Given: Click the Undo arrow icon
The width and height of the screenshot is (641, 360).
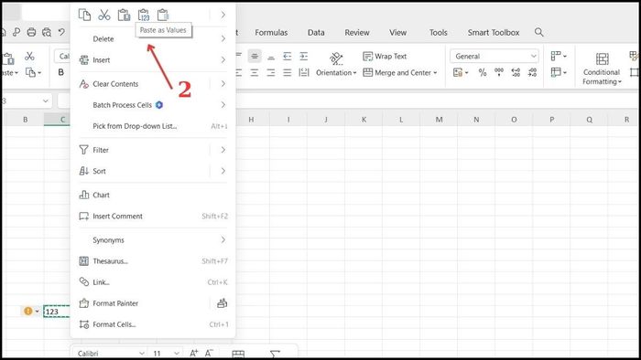Looking at the screenshot, I should point(61,32).
